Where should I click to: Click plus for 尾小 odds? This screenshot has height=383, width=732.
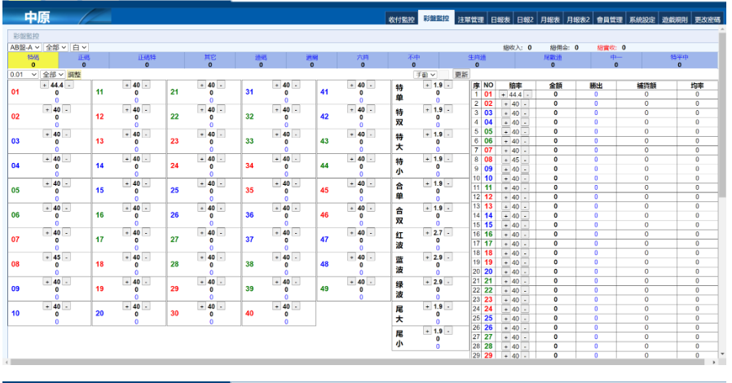coord(427,331)
